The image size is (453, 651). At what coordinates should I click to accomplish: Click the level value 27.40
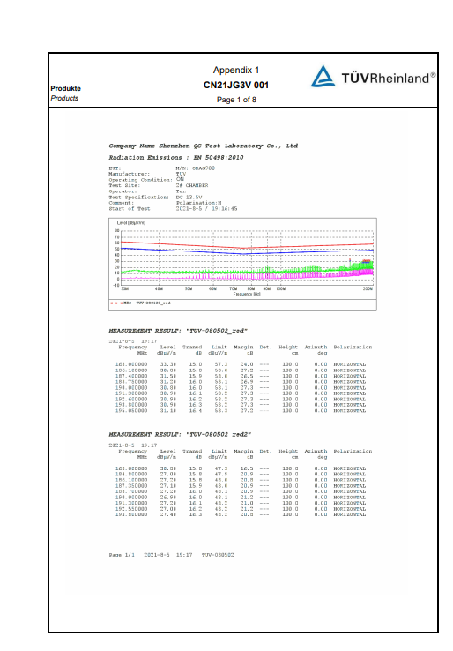(168, 514)
